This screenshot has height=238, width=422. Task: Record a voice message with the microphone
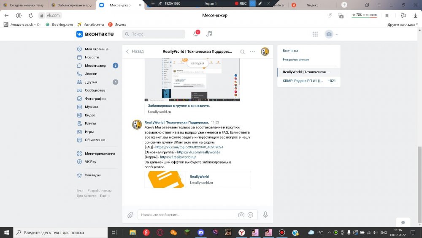[265, 215]
